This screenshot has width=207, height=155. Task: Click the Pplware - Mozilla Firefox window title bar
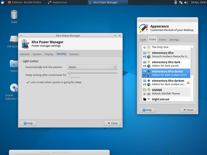point(59,152)
